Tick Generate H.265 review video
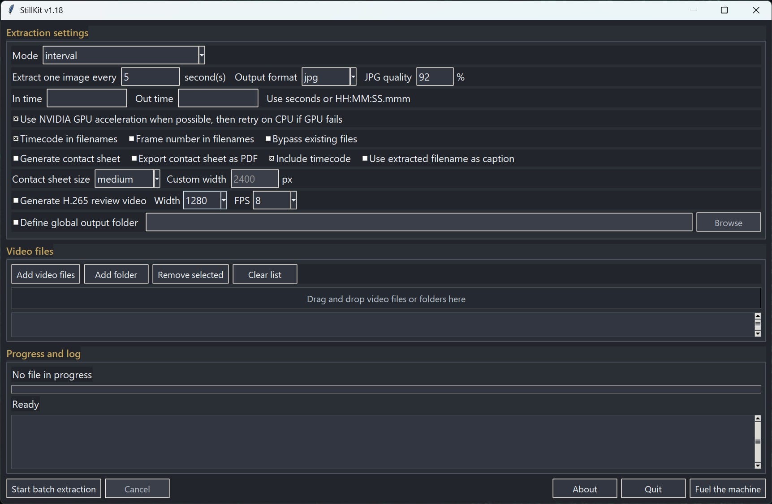This screenshot has width=772, height=504. point(16,201)
